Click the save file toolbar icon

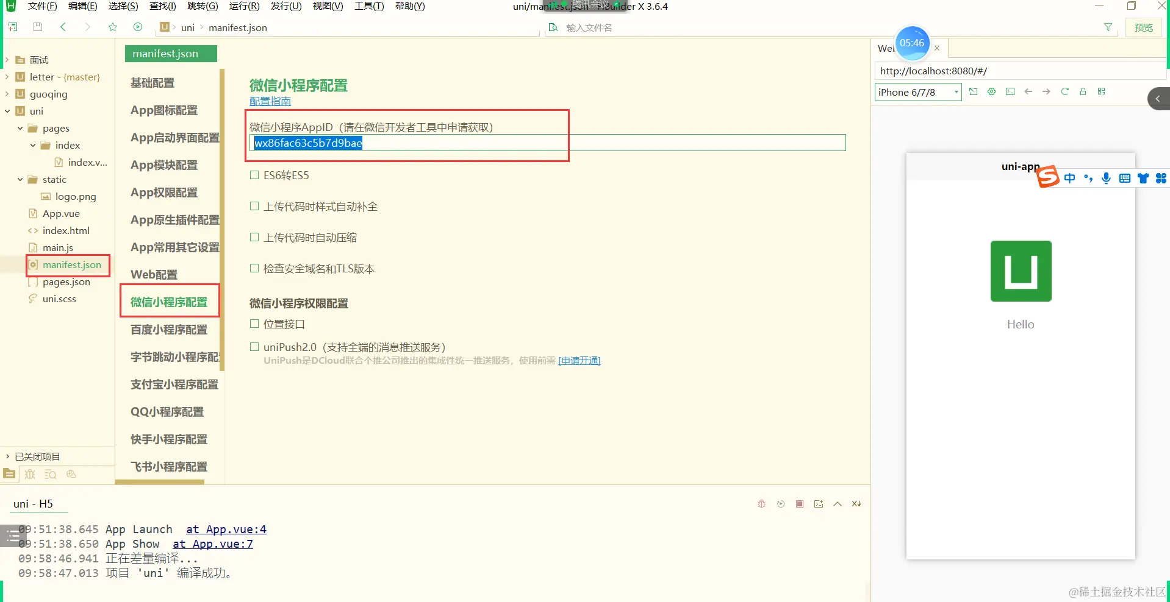(x=38, y=27)
